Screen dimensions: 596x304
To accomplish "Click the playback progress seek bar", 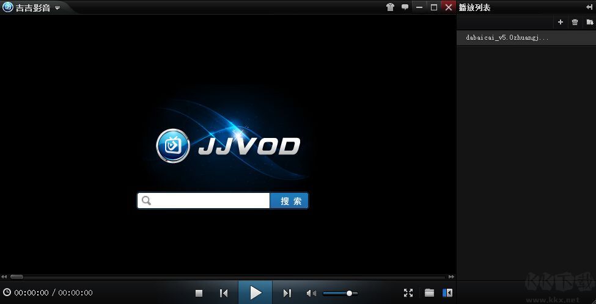I will tap(232, 277).
